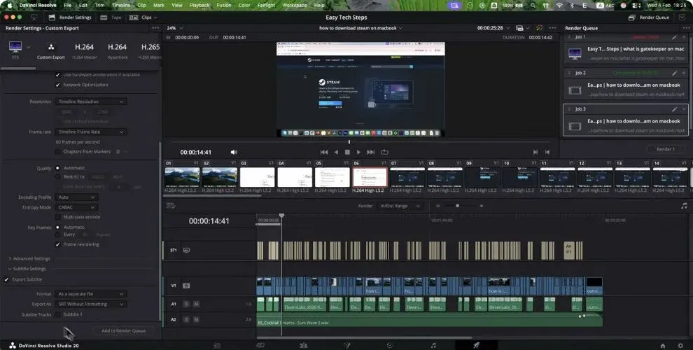This screenshot has width=693, height=350.
Task: Go to project manager home icon
Action: 662,346
